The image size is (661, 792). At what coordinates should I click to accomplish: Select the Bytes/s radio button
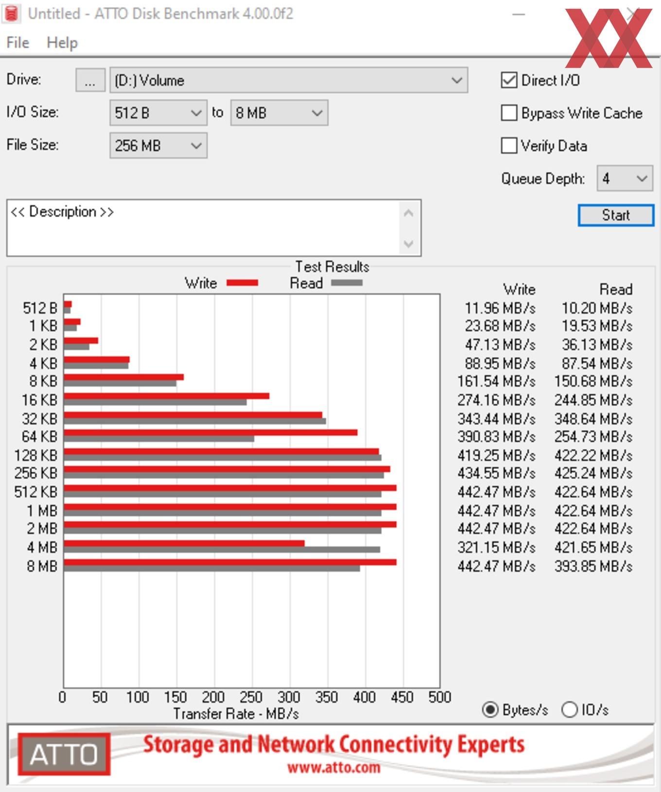[490, 710]
